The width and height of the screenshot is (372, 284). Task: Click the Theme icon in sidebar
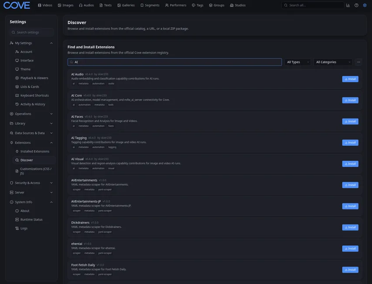tap(17, 69)
